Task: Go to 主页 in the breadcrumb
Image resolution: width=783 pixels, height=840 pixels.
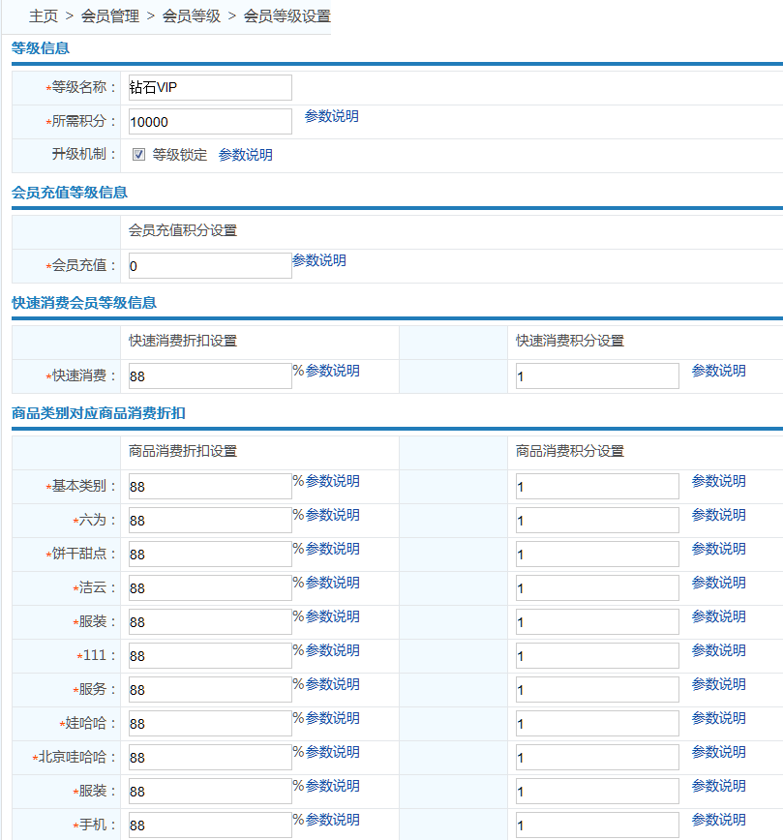Action: tap(44, 16)
